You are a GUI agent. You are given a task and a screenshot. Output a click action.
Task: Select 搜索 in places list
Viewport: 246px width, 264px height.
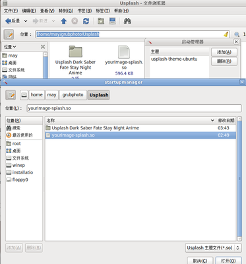24,128
